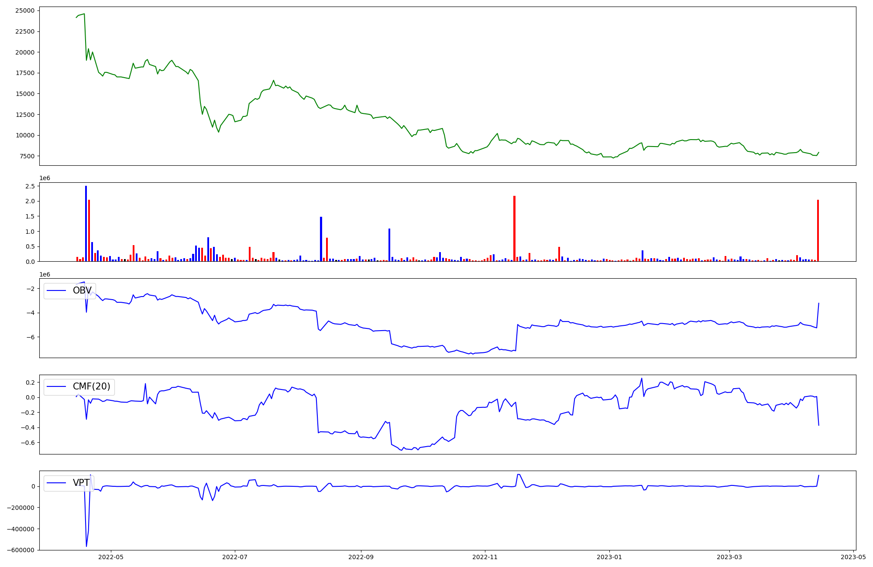Click the 2022-09 x-axis date label
Image resolution: width=873 pixels, height=567 pixels.
pyautogui.click(x=361, y=557)
